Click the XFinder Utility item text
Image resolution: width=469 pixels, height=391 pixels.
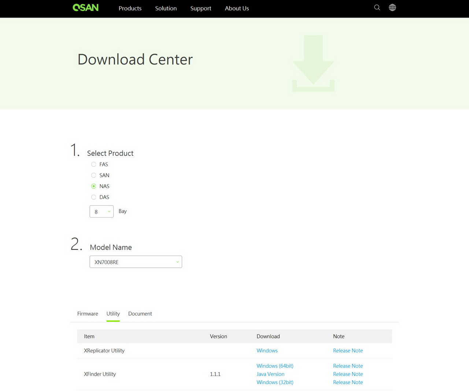pyautogui.click(x=100, y=374)
